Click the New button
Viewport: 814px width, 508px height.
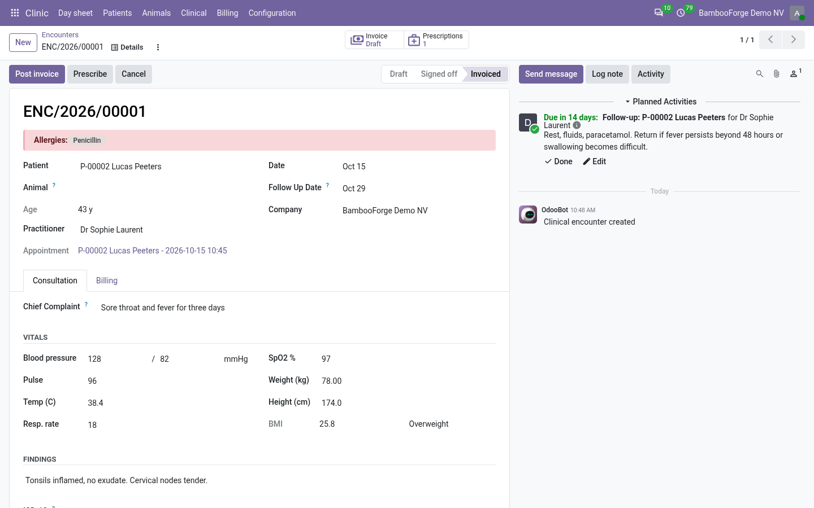pos(23,42)
